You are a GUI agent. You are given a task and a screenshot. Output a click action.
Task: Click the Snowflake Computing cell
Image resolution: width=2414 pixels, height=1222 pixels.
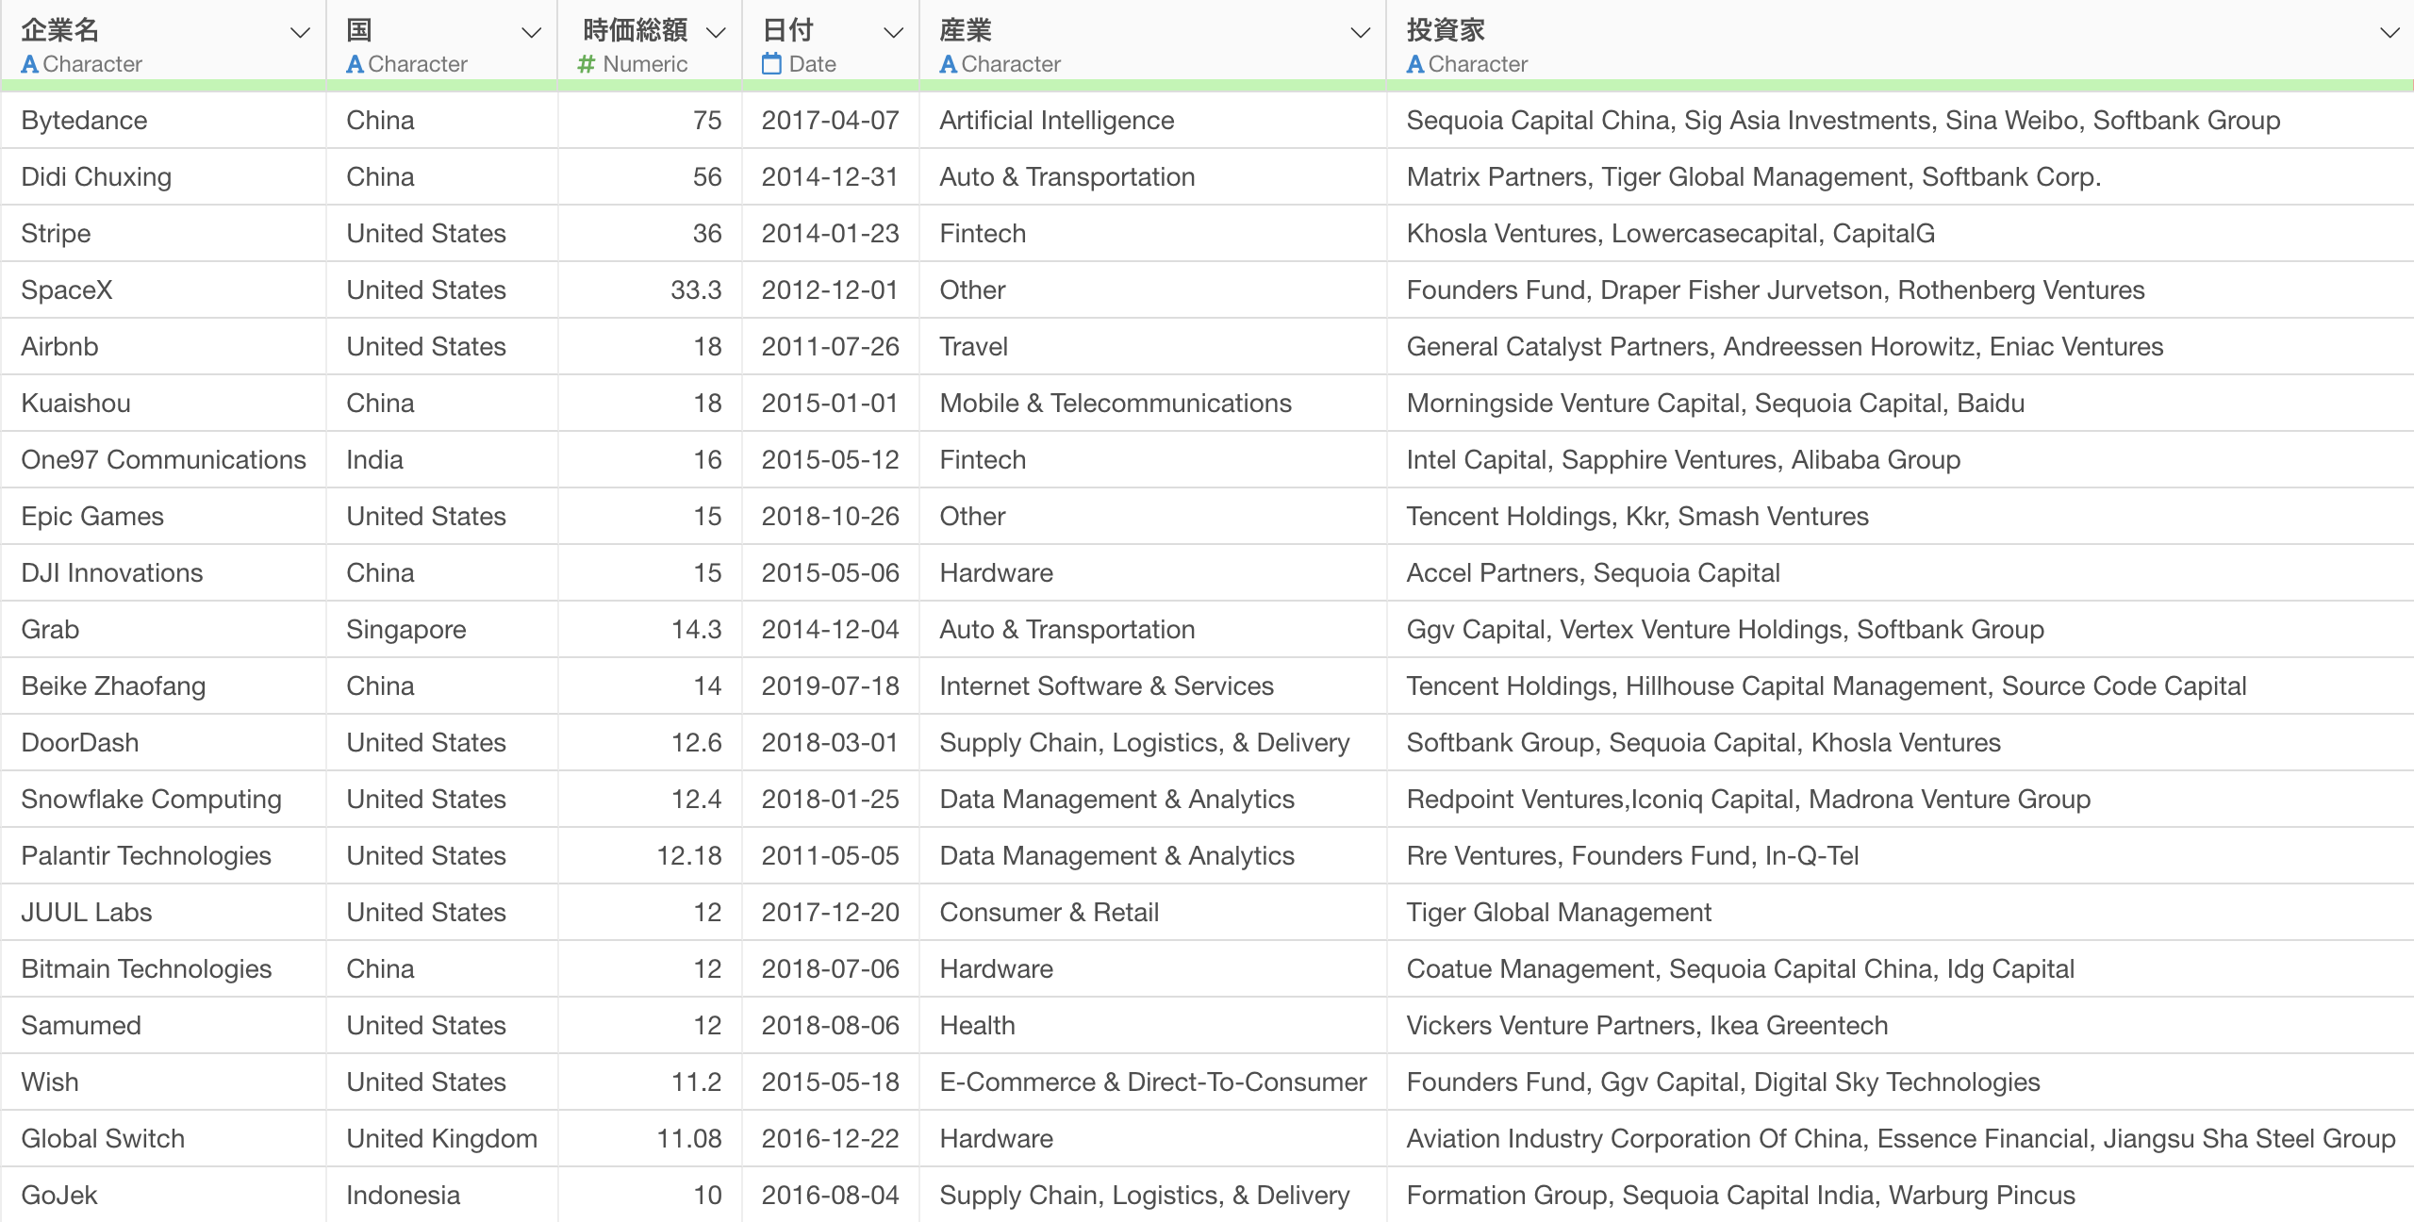coord(163,800)
